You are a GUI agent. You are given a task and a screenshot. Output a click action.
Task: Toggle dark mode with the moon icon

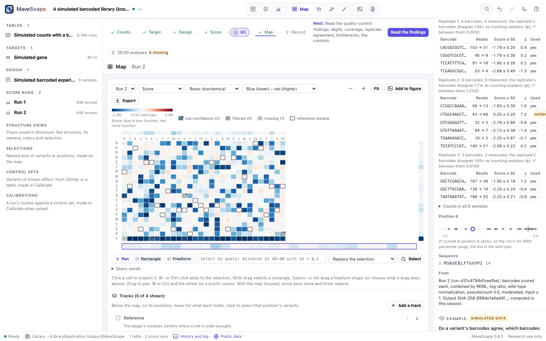point(524,9)
